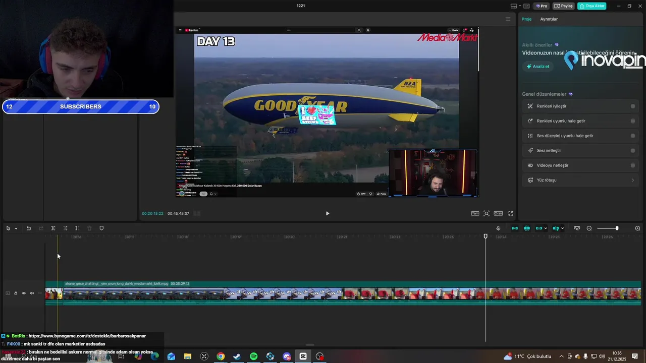Image resolution: width=646 pixels, height=363 pixels.
Task: Open Google Chrome from taskbar
Action: pyautogui.click(x=221, y=356)
